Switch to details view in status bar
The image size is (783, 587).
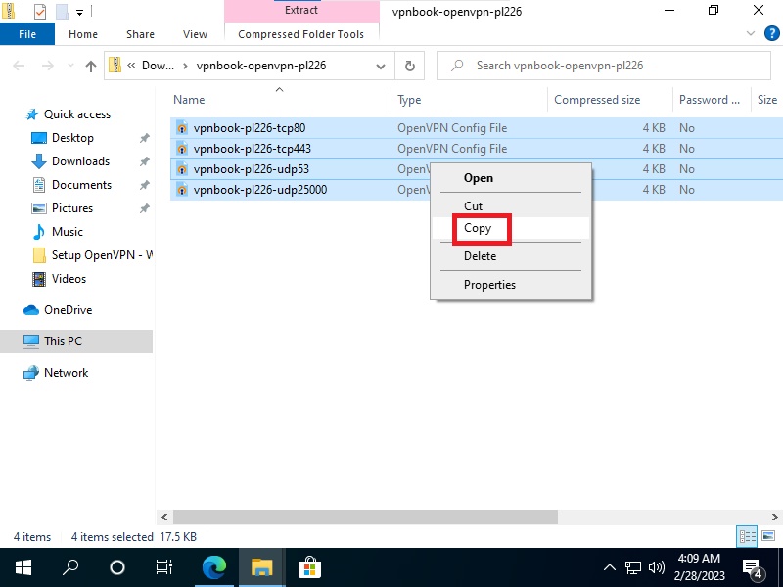click(x=748, y=536)
